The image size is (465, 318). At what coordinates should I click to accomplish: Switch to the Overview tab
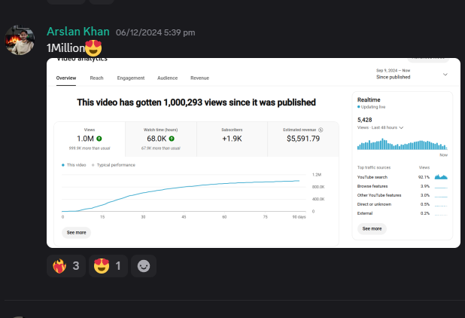66,78
